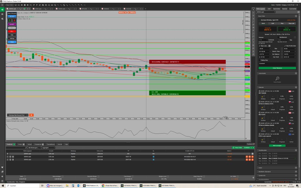Collapse the Autochartist section
Image resolution: width=301 pixels, height=188 pixels.
pos(296,73)
